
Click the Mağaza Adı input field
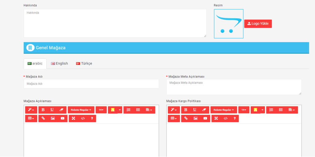pyautogui.click(x=91, y=84)
